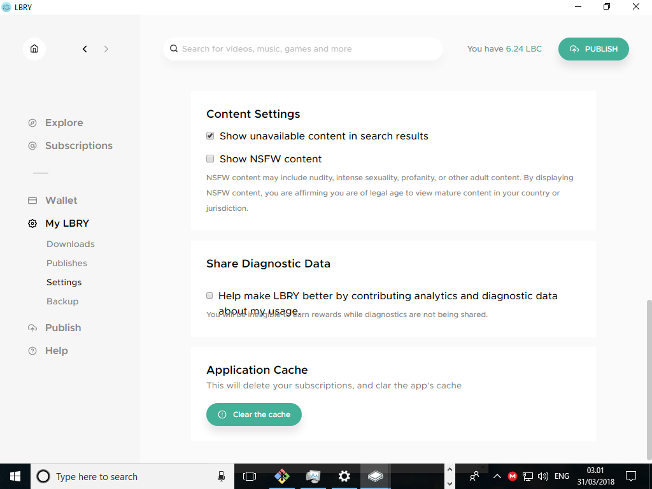Open Backup under My LBRY
The height and width of the screenshot is (489, 652).
tap(62, 301)
